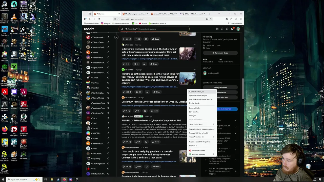Click the reddit logo
The image size is (324, 182).
[89, 29]
